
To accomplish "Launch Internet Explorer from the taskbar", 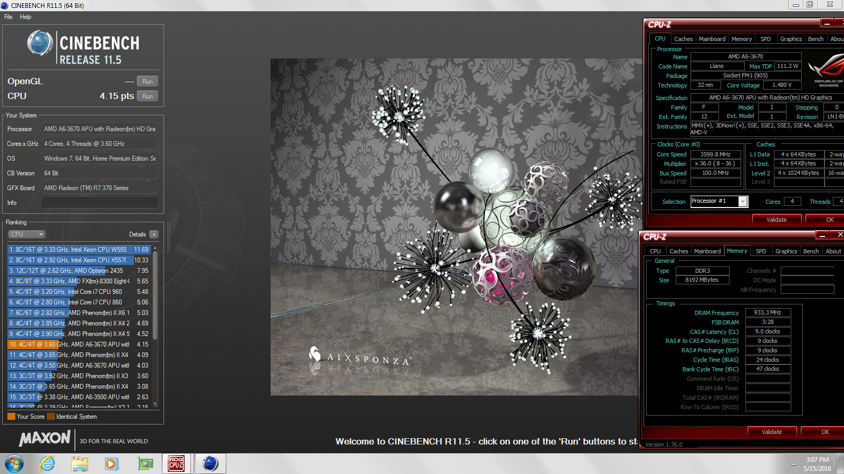I will click(47, 463).
